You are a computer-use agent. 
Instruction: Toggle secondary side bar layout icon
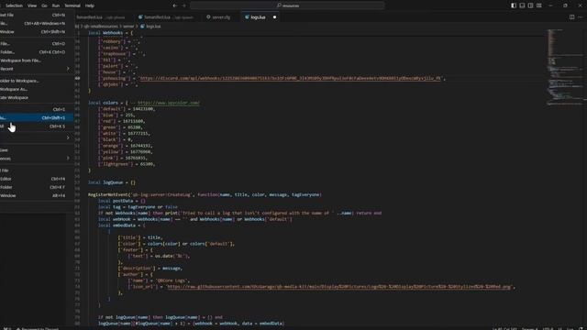[x=530, y=5]
